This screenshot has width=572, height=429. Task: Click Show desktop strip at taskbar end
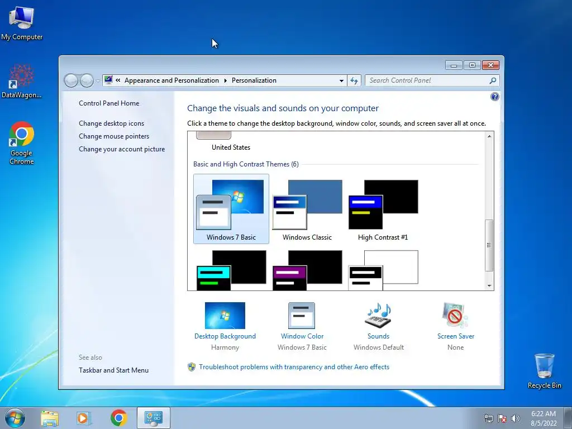pyautogui.click(x=569, y=418)
